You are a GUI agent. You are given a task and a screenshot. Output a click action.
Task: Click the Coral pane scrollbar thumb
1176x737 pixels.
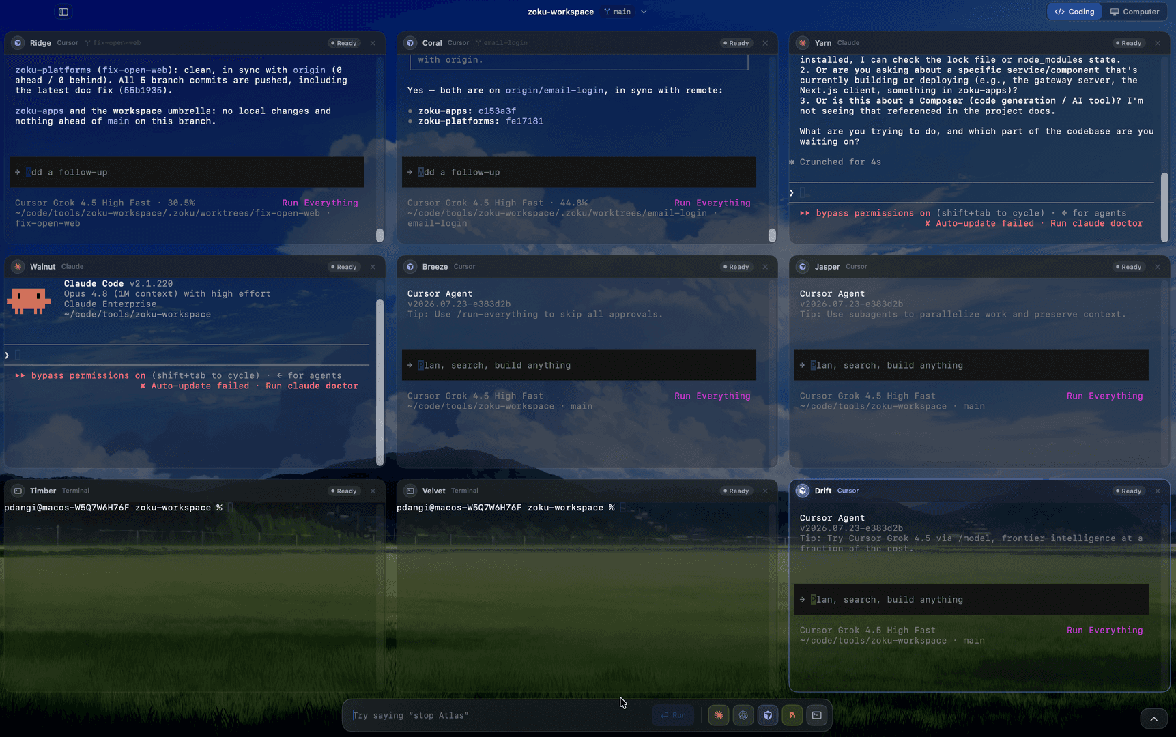[x=772, y=235]
